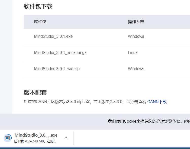190x149 pixels.
Task: Click the 版本配套 section heading
Action: coord(35,92)
